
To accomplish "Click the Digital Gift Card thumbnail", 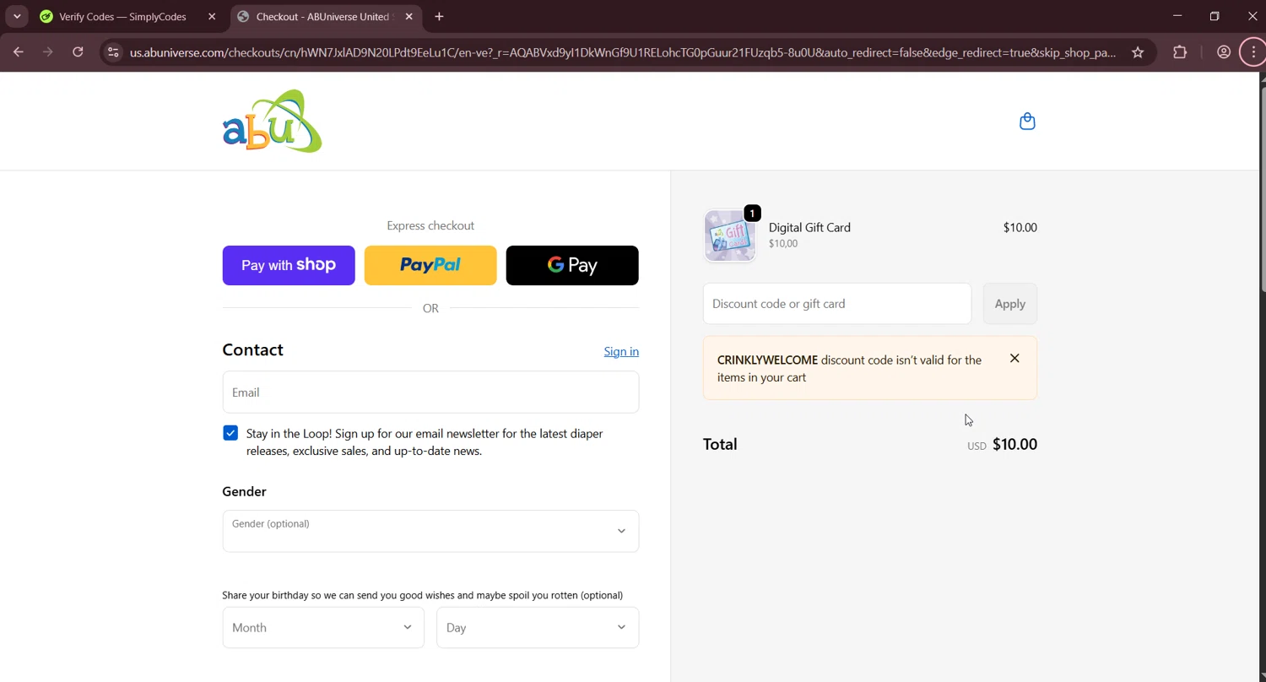I will pyautogui.click(x=730, y=235).
